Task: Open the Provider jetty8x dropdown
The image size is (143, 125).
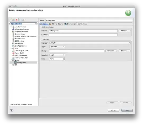Action: point(90,43)
